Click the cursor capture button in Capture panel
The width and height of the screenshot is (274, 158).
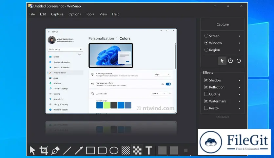222,61
